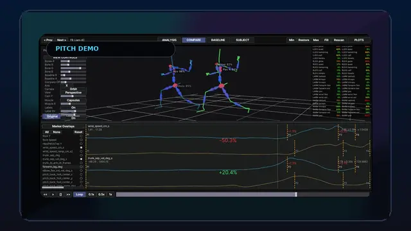Click the timeline scrubber handle
The height and width of the screenshot is (231, 411).
296,194
